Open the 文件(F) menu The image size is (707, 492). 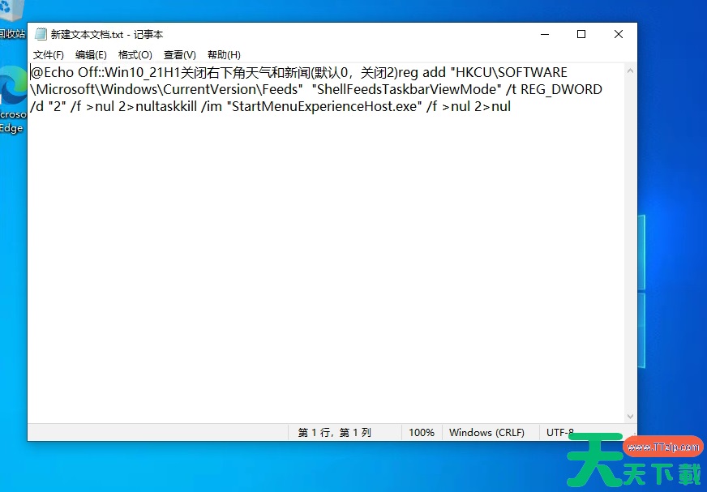coord(48,54)
